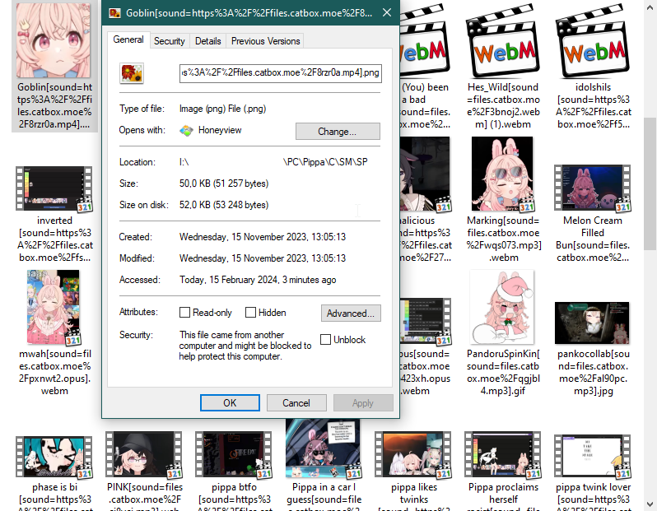Select pippa twink lover video thumbnail
The image size is (657, 511).
(593, 457)
